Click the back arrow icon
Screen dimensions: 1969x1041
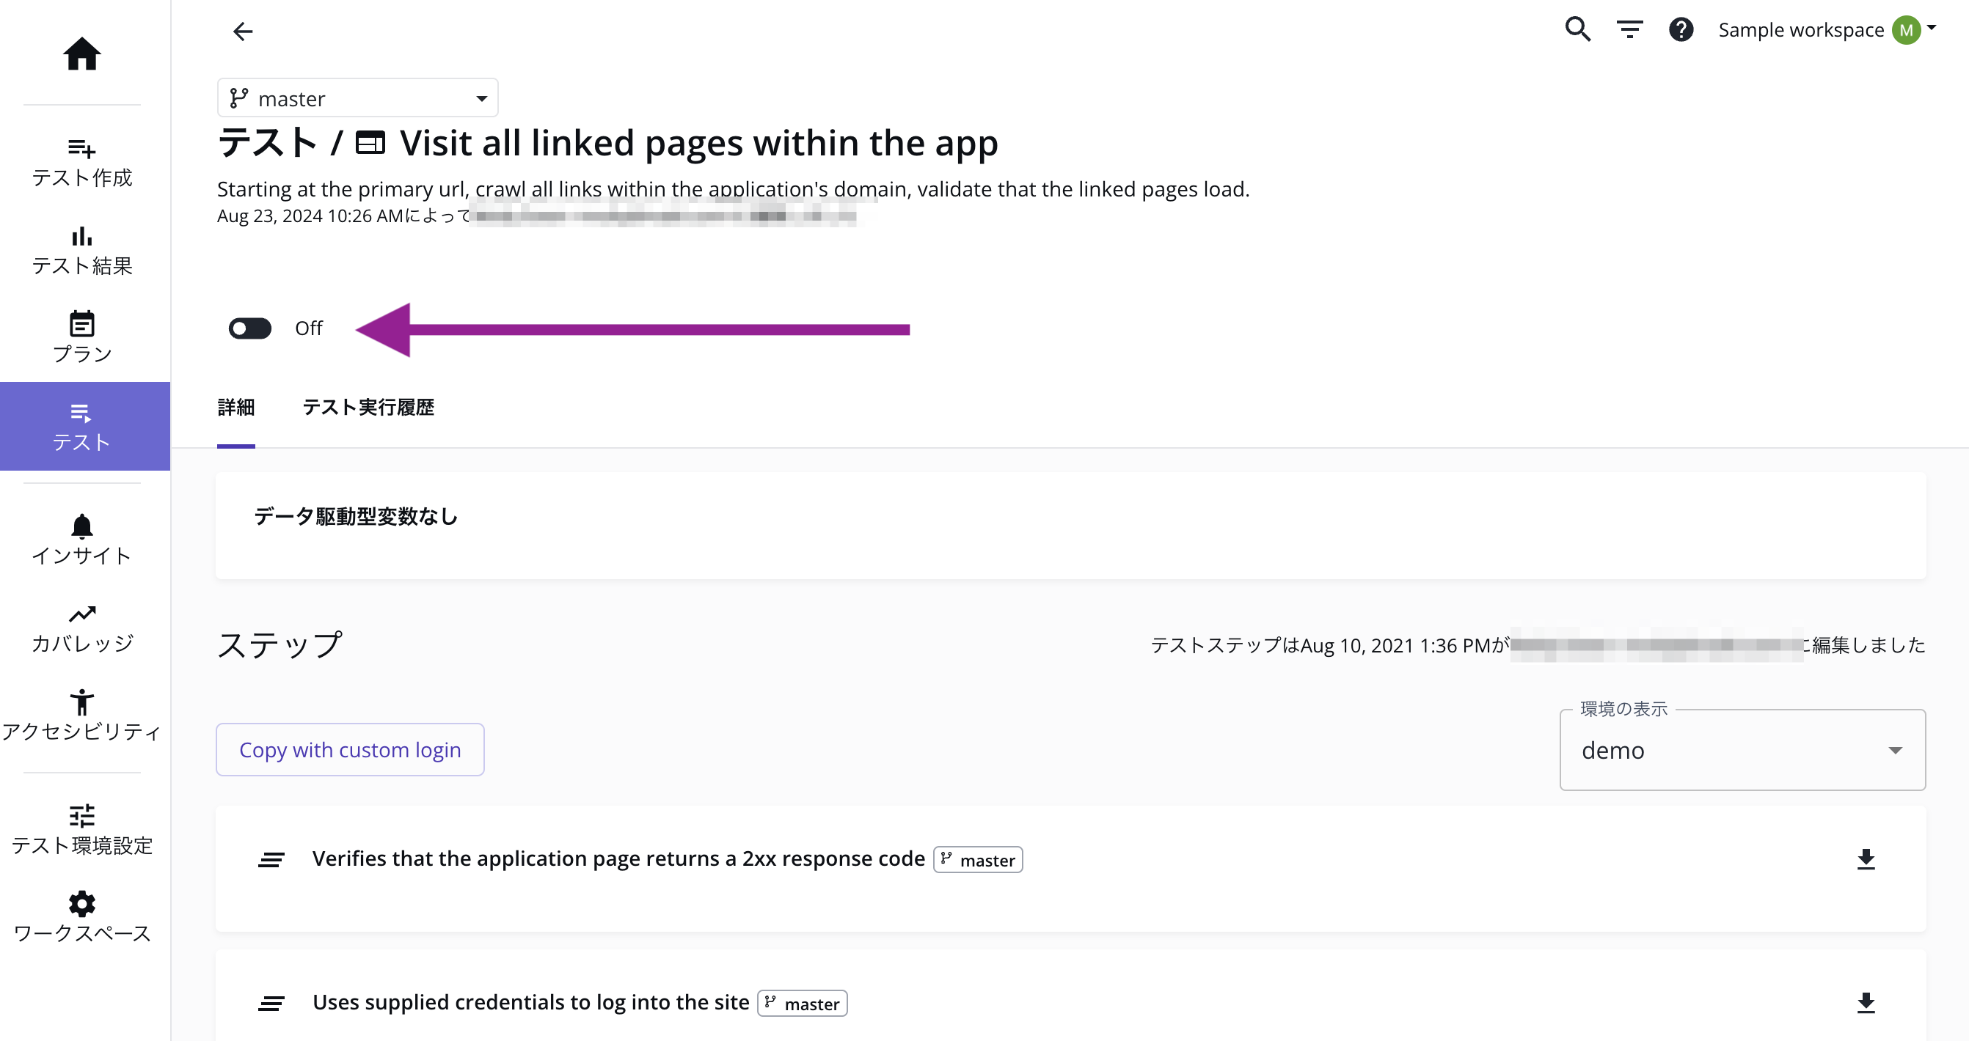242,32
